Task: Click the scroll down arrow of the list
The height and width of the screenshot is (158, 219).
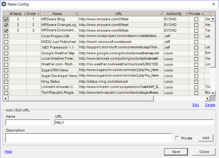Action: (x=213, y=93)
